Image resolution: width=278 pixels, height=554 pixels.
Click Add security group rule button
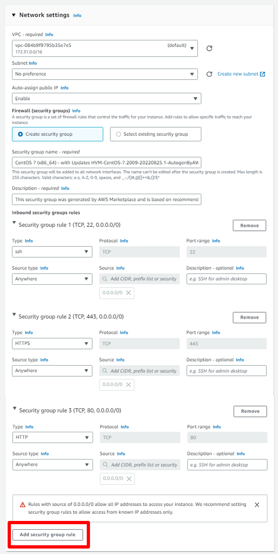[48, 535]
